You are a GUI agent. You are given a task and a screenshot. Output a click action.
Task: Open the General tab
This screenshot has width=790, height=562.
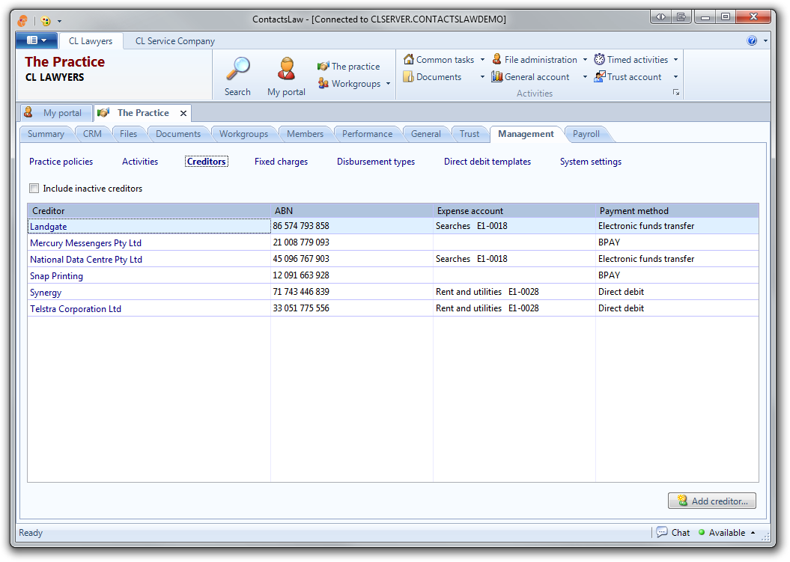point(426,134)
